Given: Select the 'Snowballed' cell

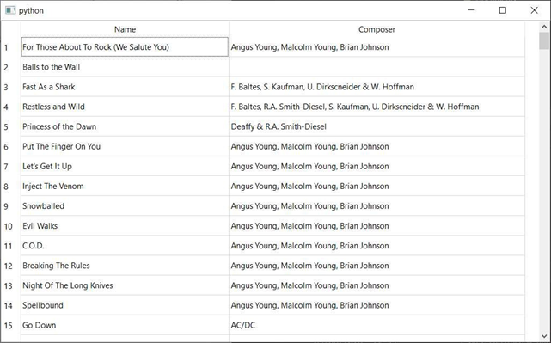Looking at the screenshot, I should (125, 206).
